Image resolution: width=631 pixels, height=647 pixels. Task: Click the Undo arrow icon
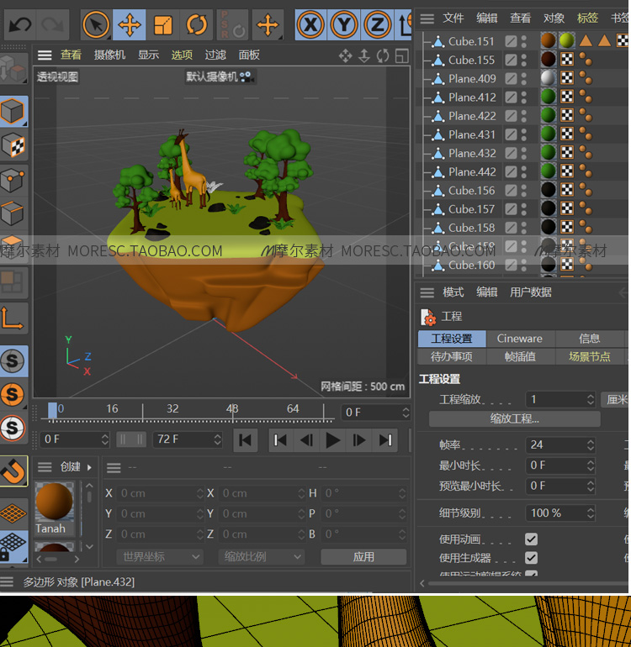[19, 25]
